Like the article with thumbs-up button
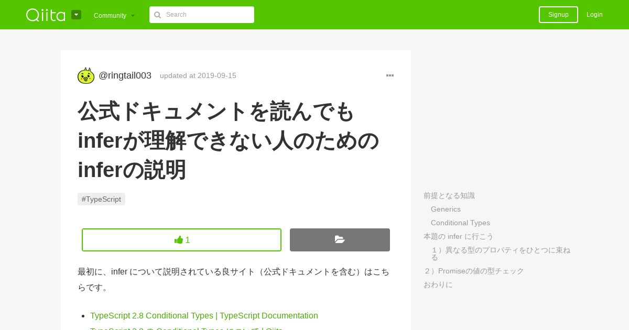629x330 pixels. tap(181, 240)
